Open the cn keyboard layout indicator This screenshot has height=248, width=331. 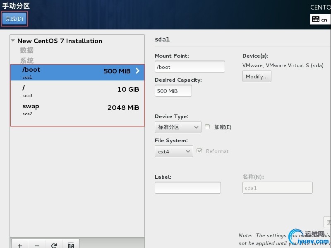(320, 19)
